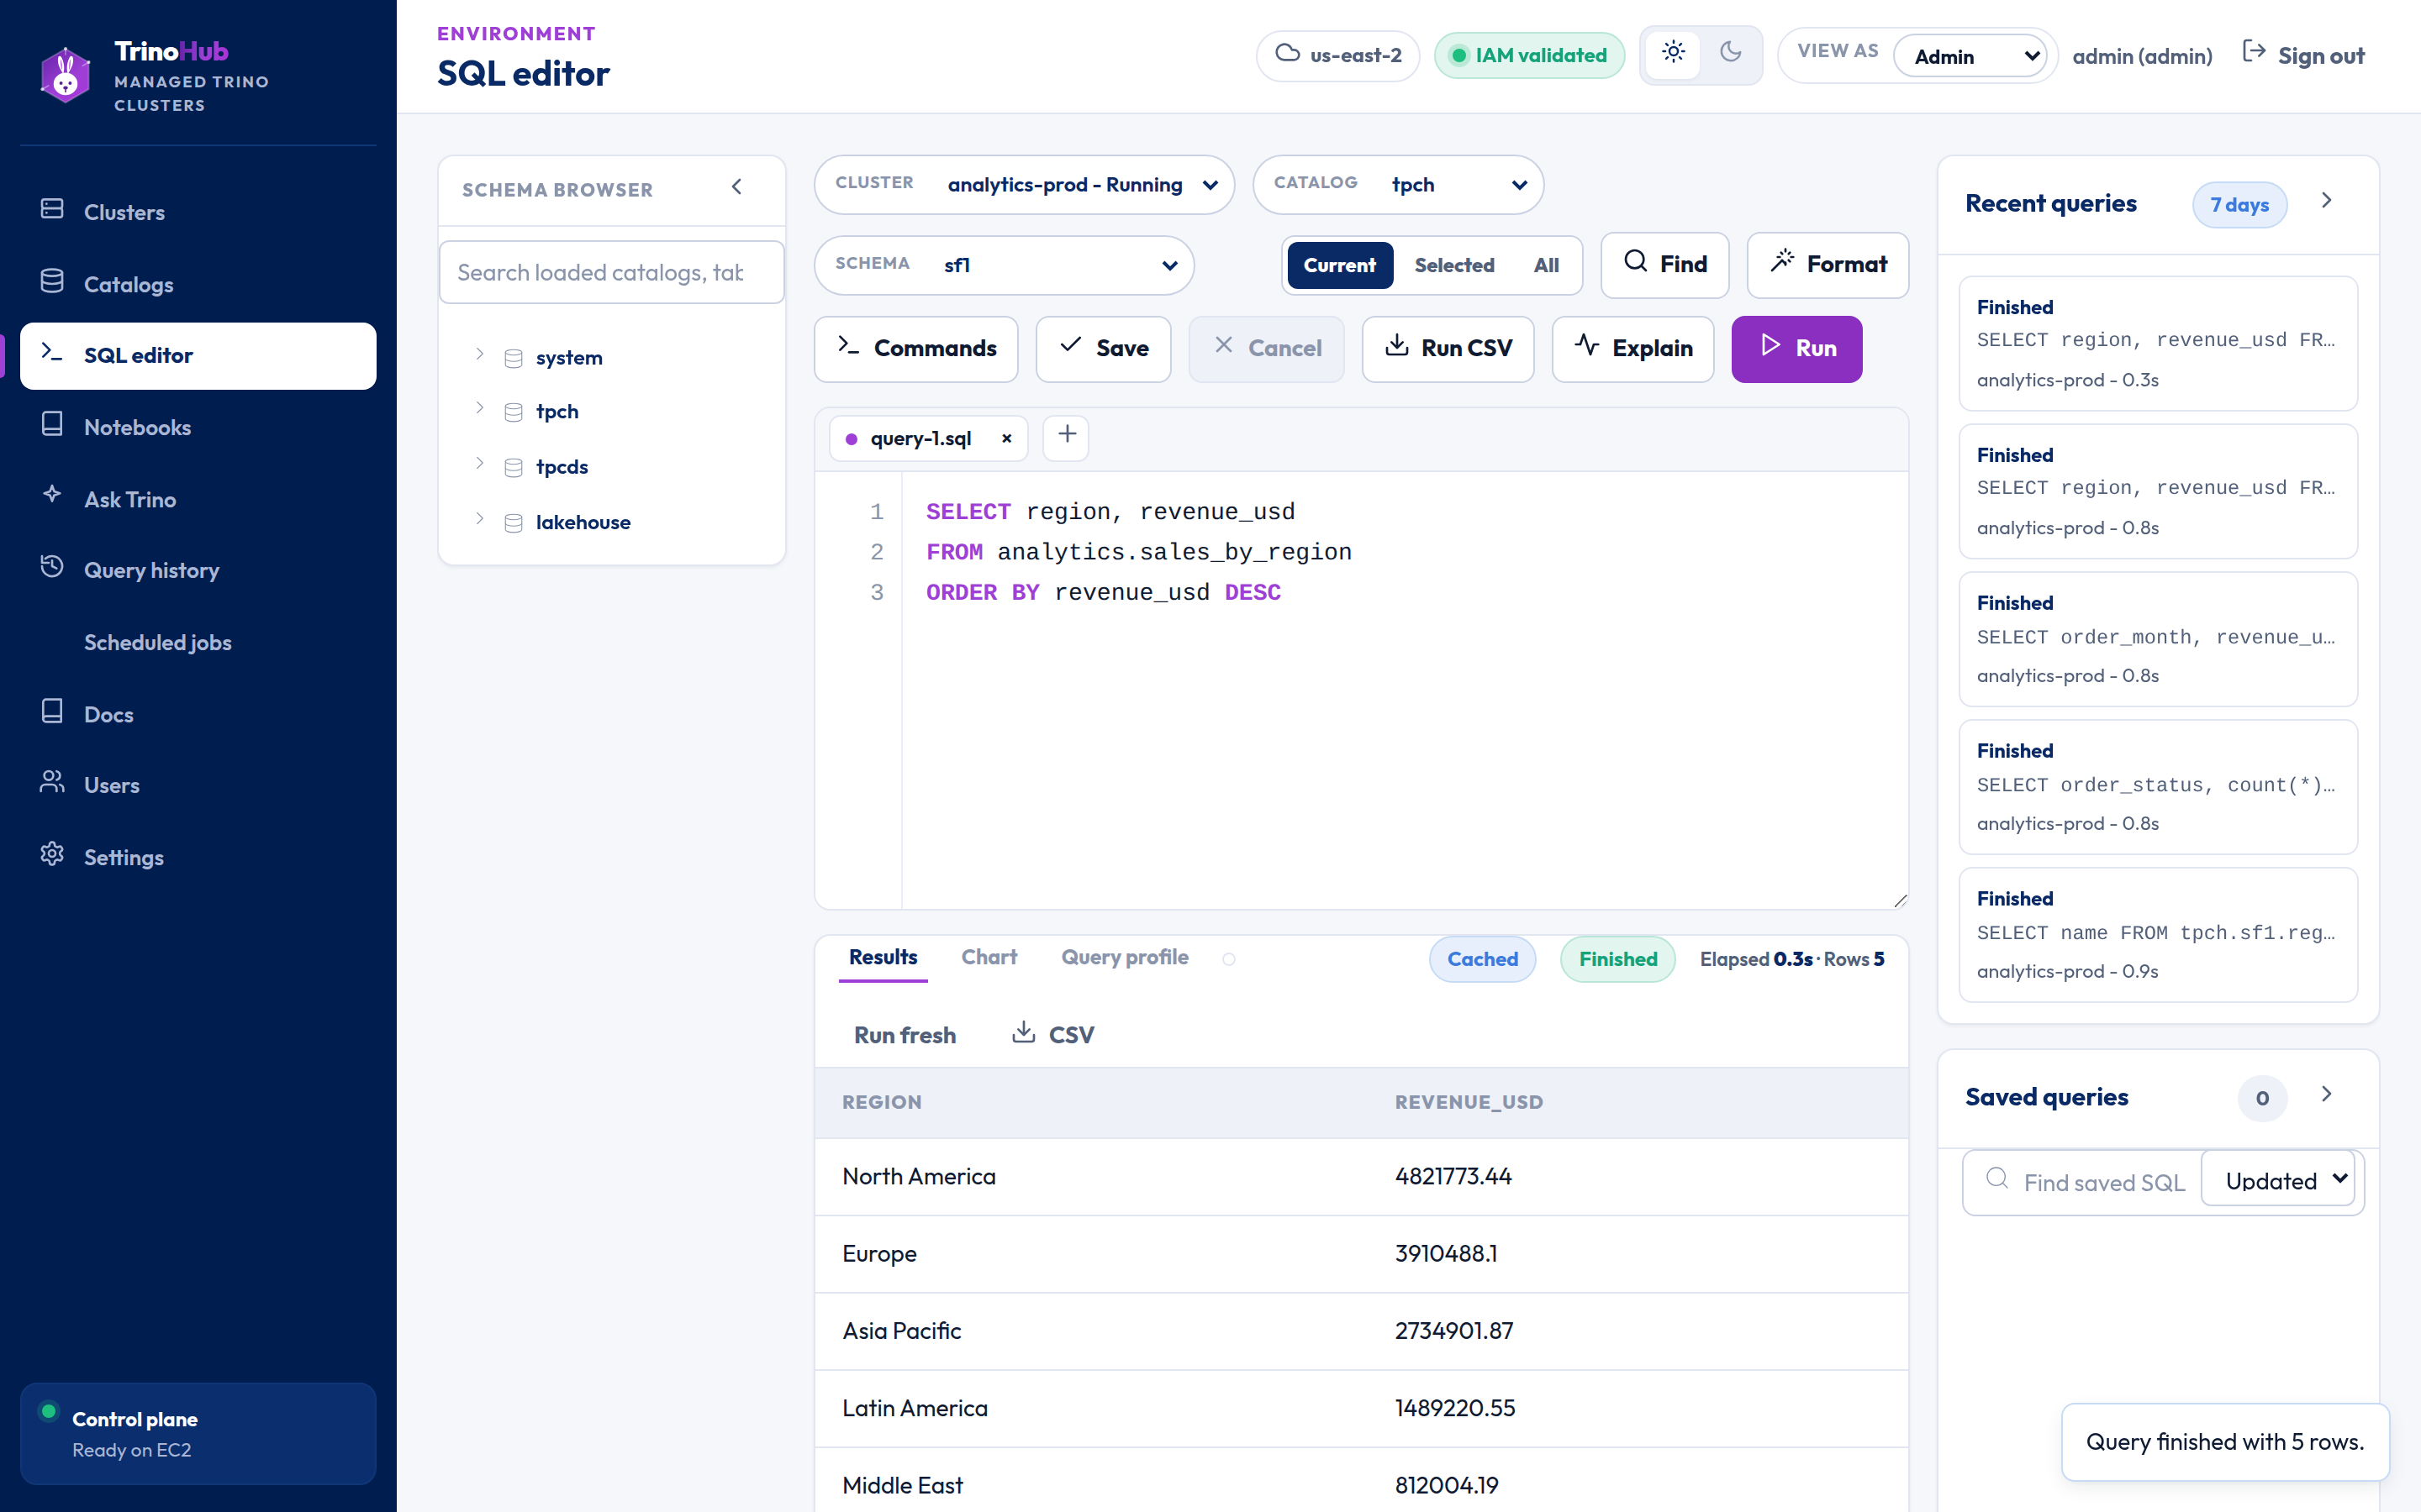Open Cluster analytics-prod dropdown

coord(1023,185)
